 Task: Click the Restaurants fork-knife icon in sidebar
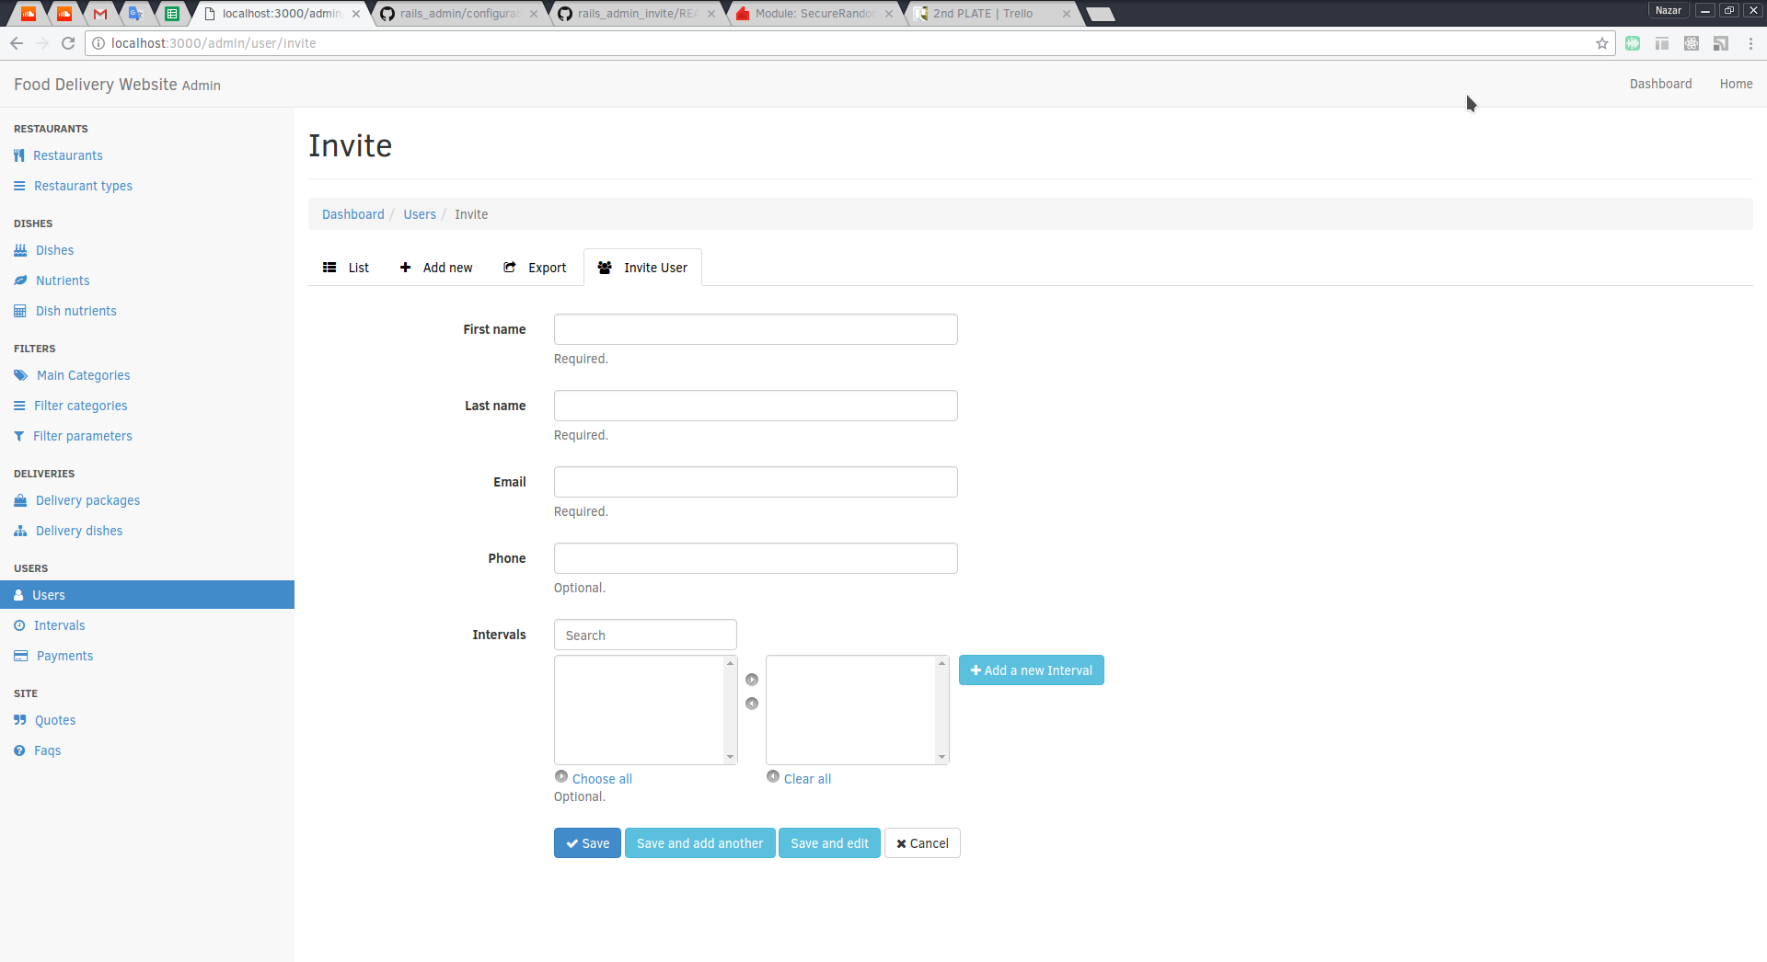(x=19, y=155)
